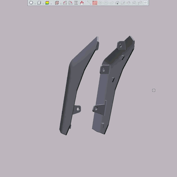Click the left-facing rotate view icon
This screenshot has width=177, height=177.
coord(65,3)
